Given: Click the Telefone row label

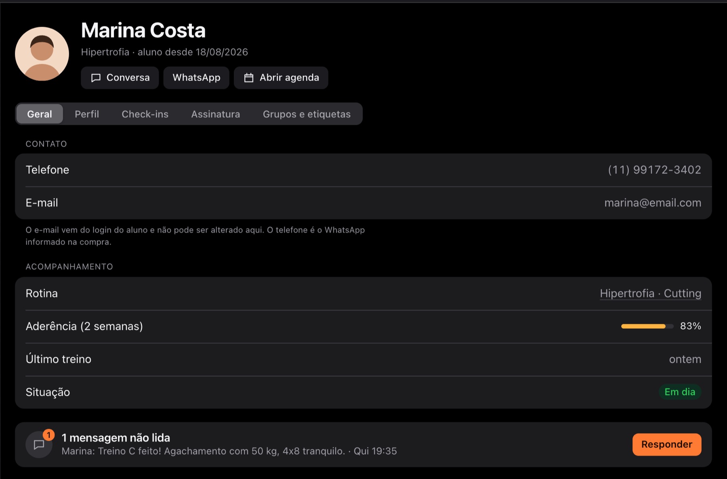Looking at the screenshot, I should [47, 170].
